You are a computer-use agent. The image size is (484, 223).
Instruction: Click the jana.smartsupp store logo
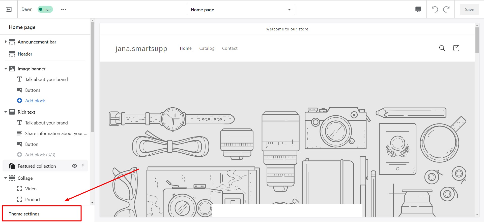point(141,49)
